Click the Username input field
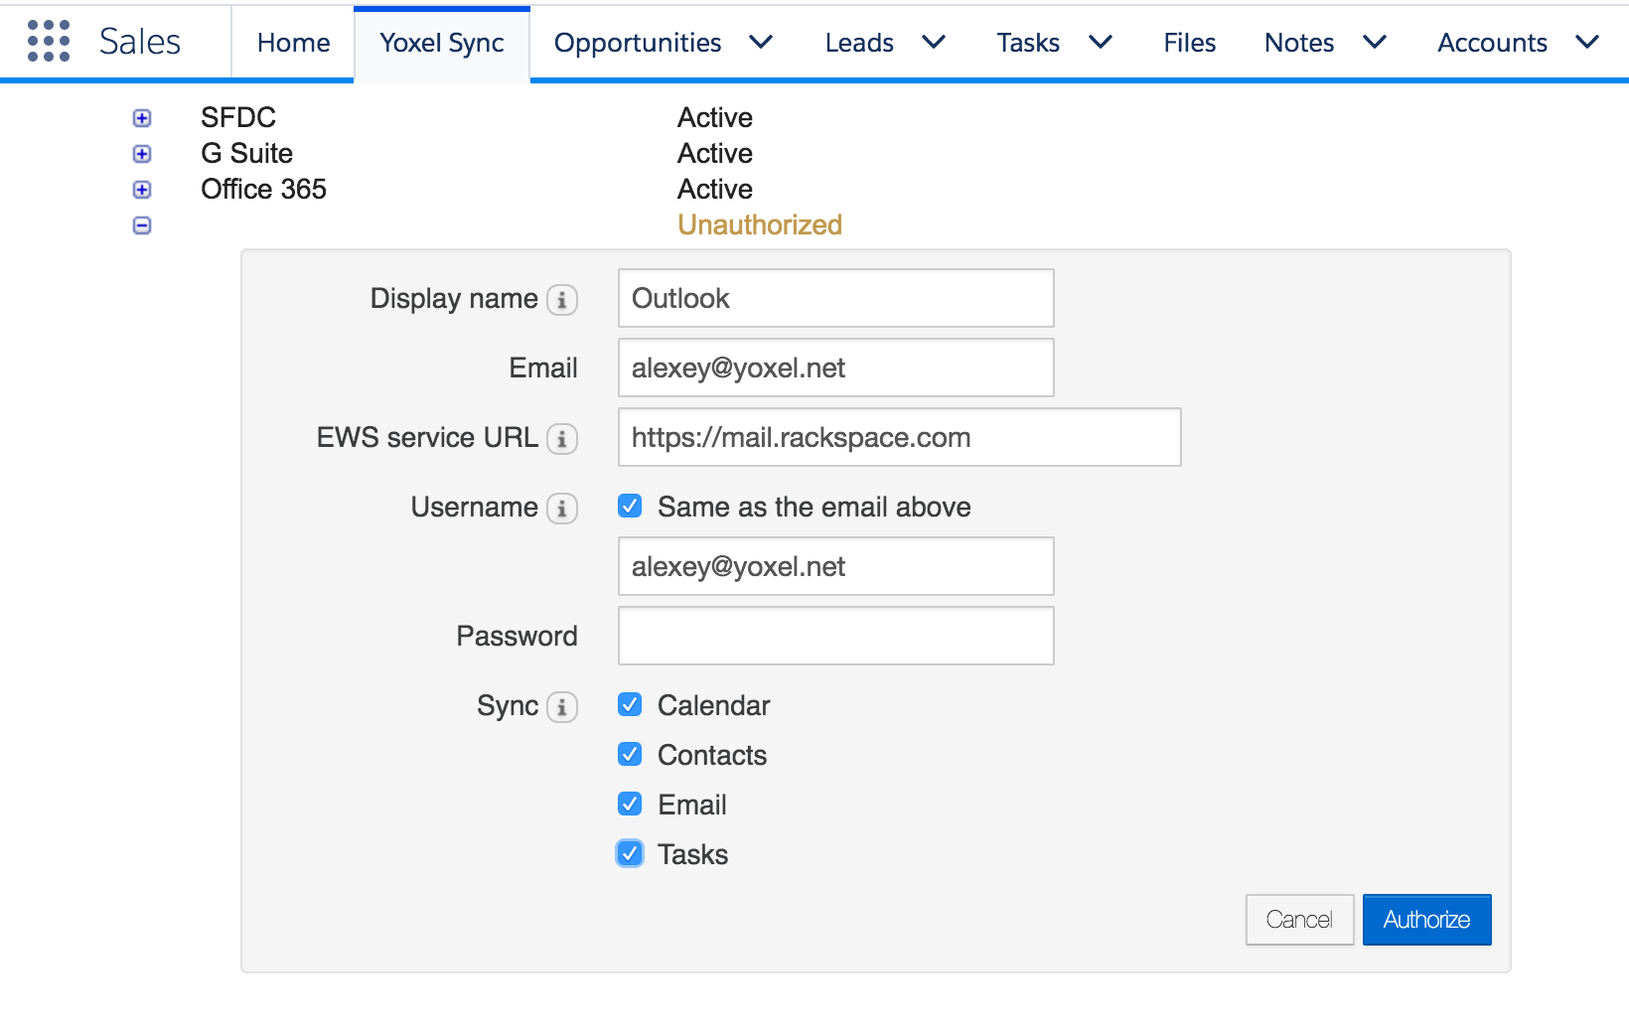 pyautogui.click(x=835, y=566)
